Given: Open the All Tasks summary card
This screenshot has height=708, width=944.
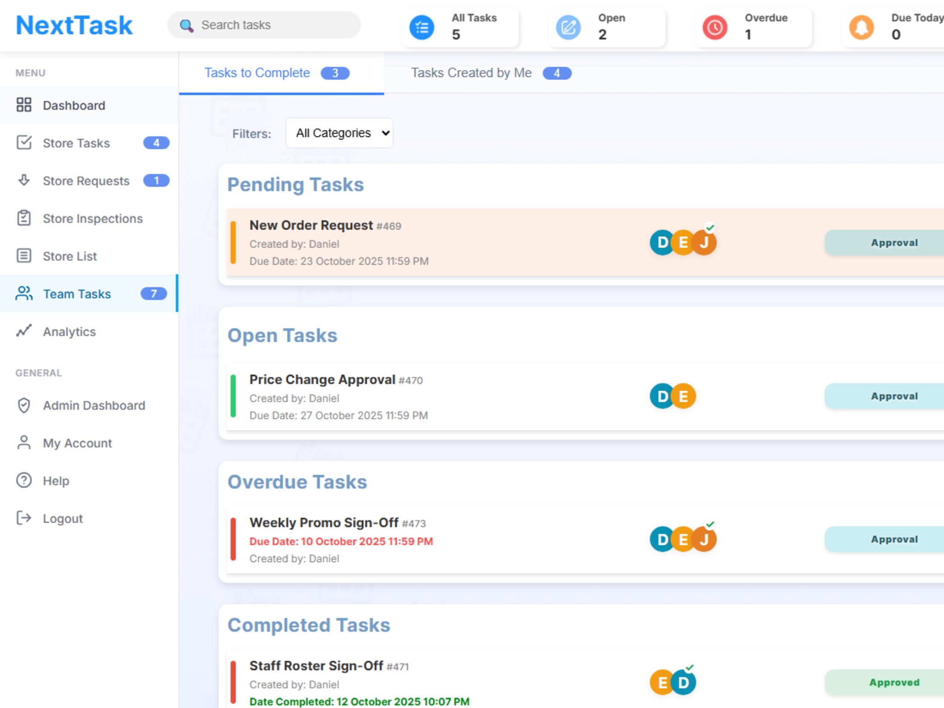Looking at the screenshot, I should [x=461, y=27].
